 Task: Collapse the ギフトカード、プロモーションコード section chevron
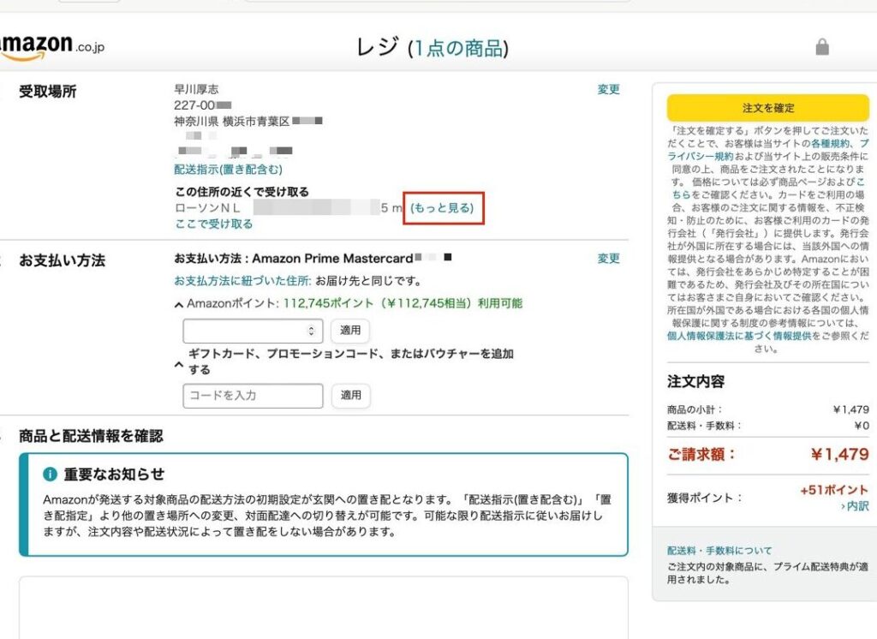tap(178, 364)
